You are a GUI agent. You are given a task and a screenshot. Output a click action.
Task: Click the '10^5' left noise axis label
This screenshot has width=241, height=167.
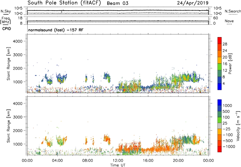pos(18,8)
